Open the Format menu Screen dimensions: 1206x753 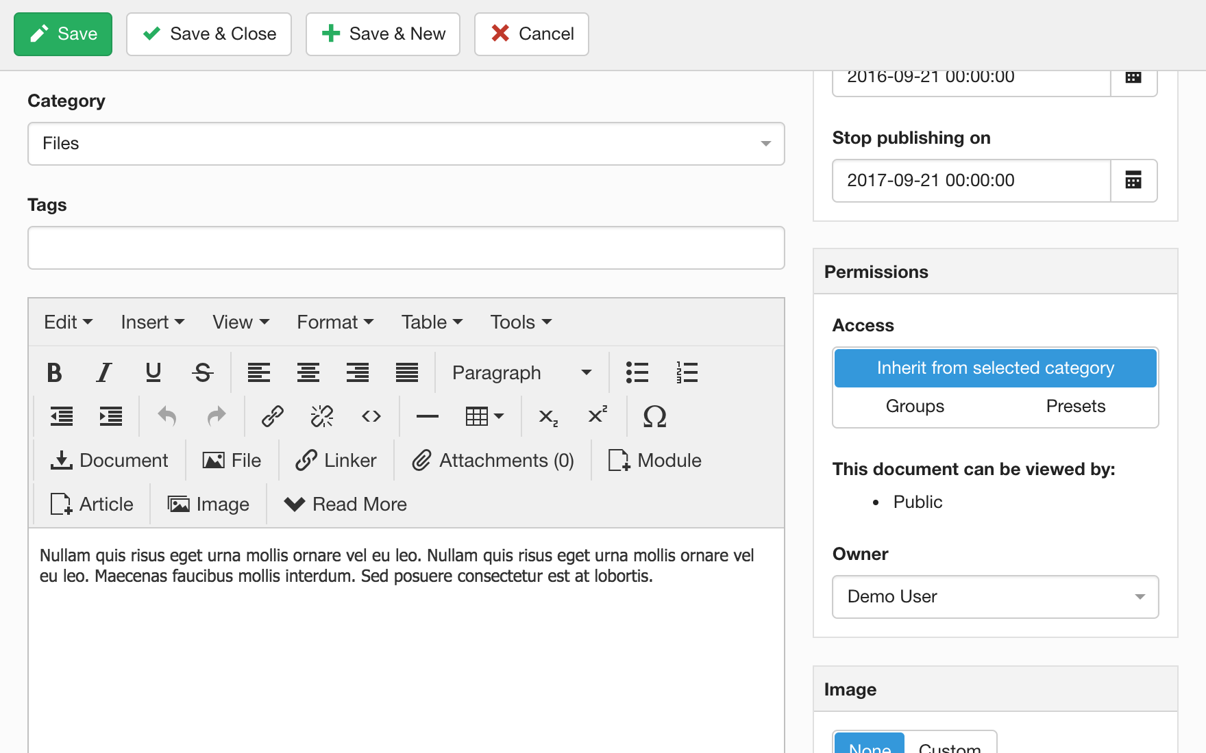(334, 322)
